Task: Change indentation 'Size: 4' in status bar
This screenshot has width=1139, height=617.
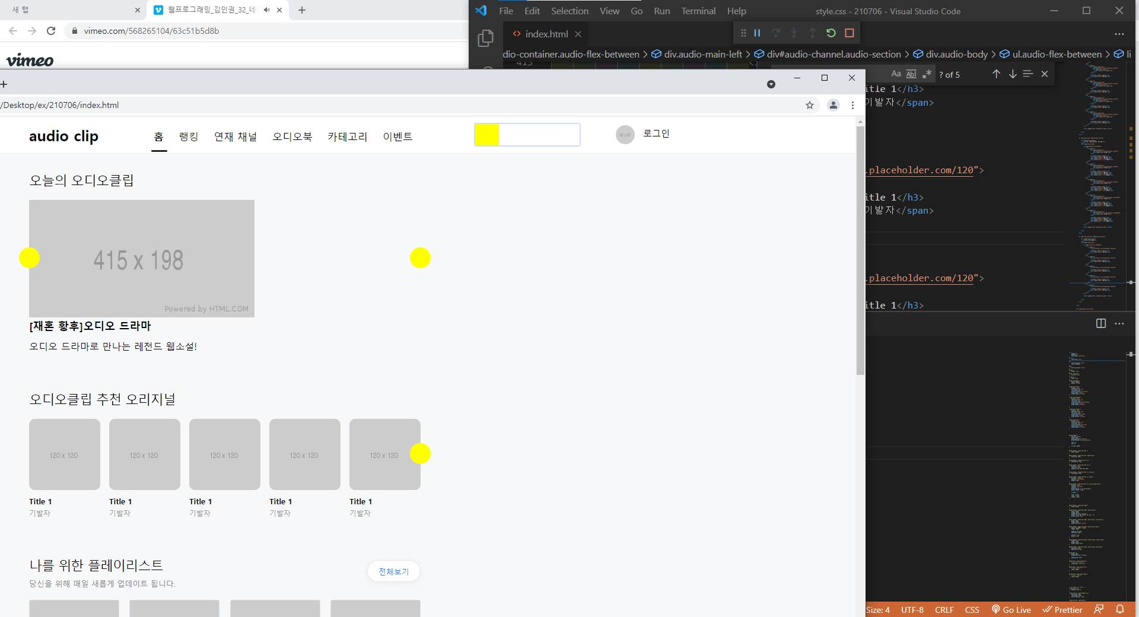Action: point(878,610)
